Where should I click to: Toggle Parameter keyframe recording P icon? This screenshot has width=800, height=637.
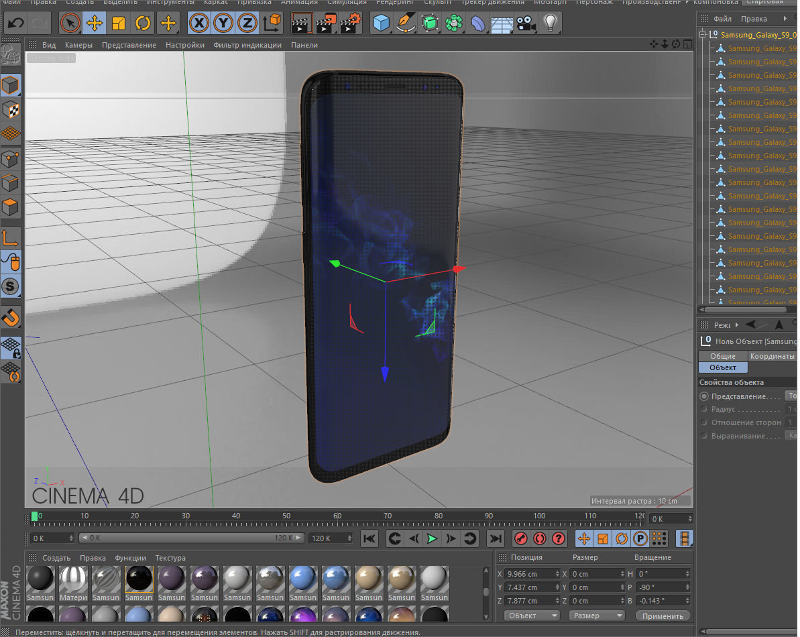pos(640,538)
